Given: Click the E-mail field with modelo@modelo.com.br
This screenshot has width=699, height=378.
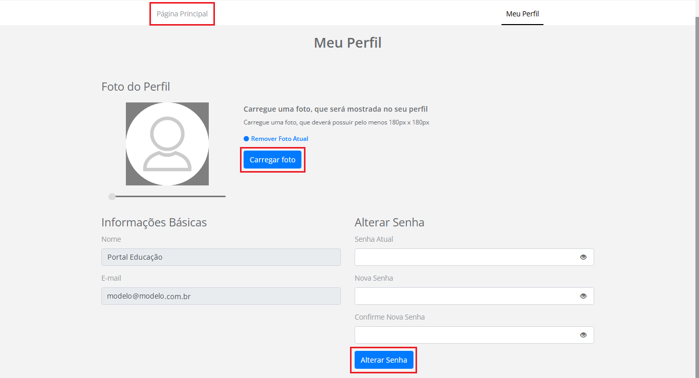Looking at the screenshot, I should (x=221, y=296).
